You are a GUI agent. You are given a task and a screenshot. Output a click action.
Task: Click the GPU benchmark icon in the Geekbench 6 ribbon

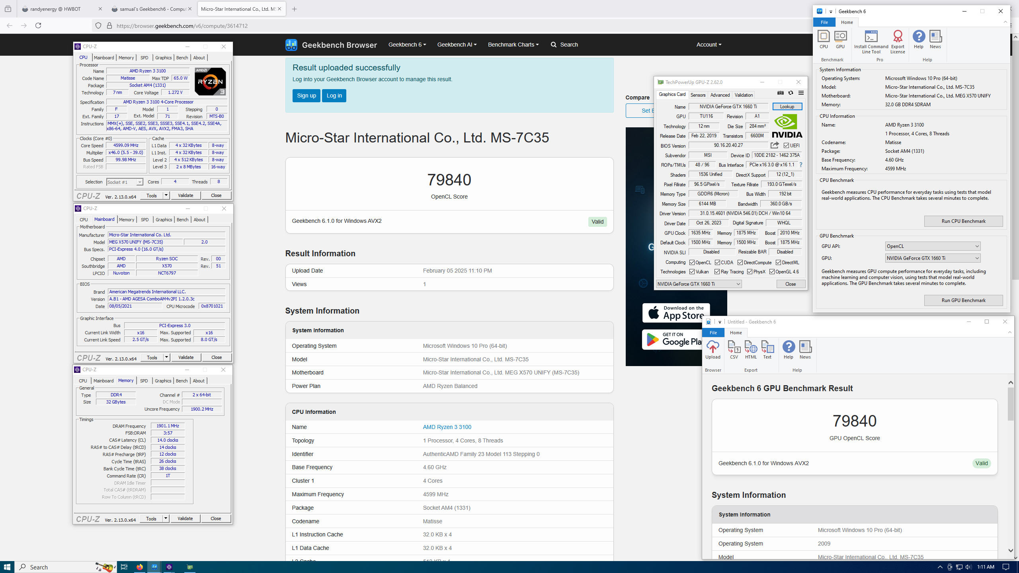840,39
